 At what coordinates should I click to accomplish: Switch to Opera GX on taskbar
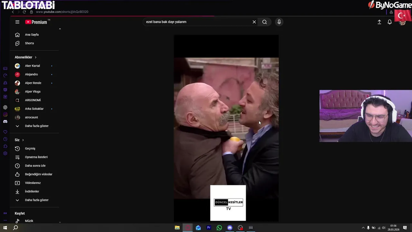tap(188, 228)
